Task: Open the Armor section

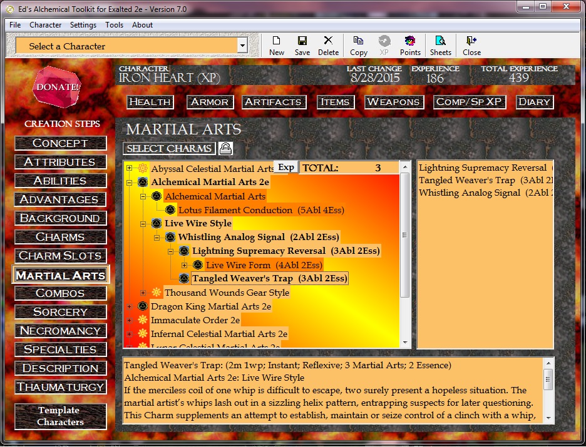Action: point(210,102)
